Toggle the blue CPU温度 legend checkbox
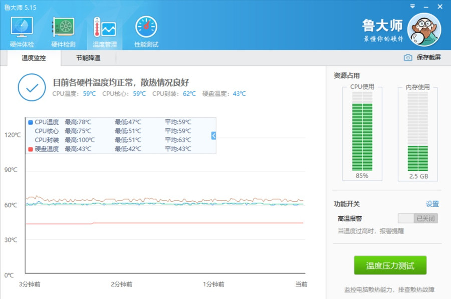 click(x=31, y=122)
